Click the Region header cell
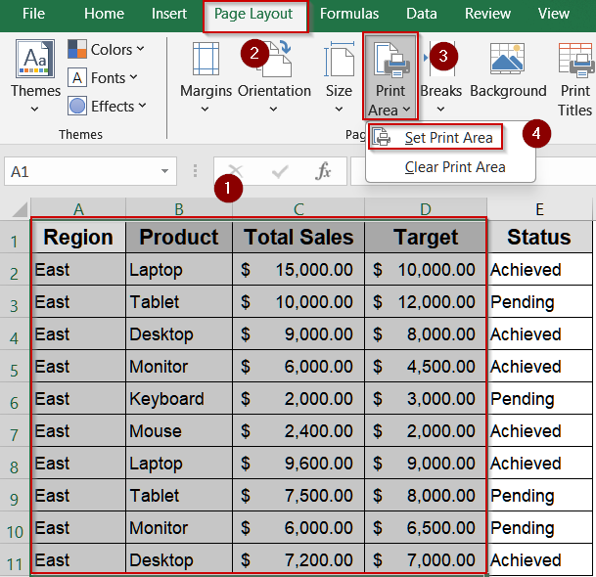This screenshot has height=577, width=596. pos(78,237)
